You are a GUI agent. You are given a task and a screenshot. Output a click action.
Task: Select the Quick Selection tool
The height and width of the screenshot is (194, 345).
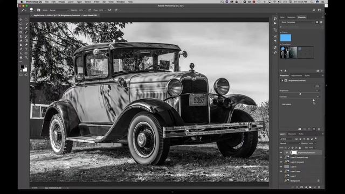click(26, 24)
